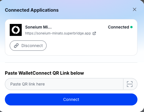
Task: Select the truncated Soneium Mi... app name
Action: 38,27
